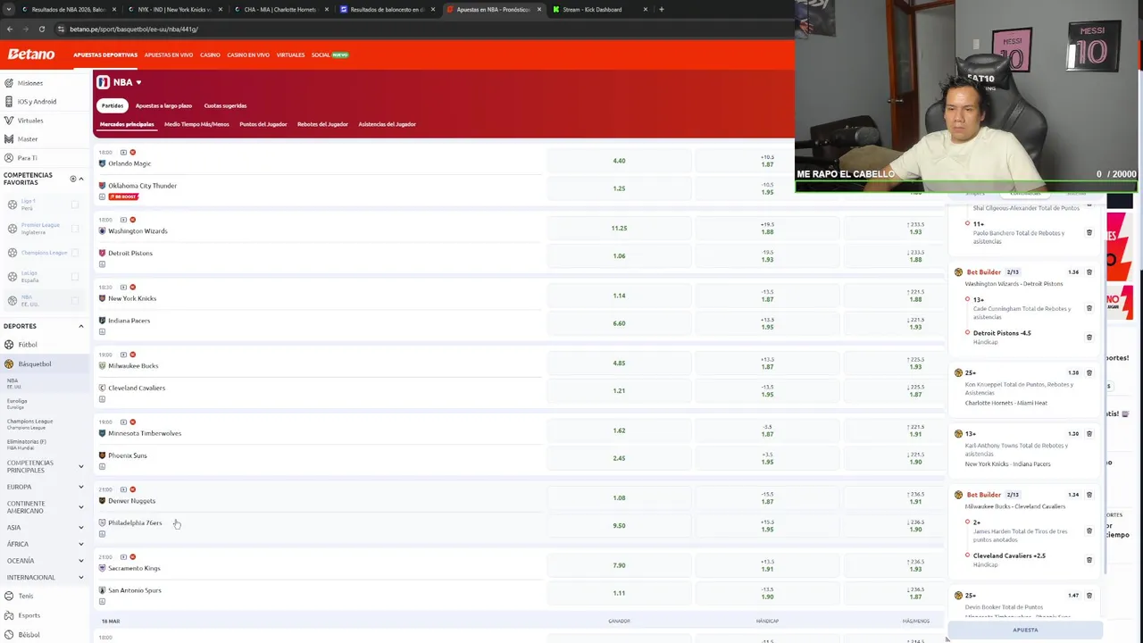This screenshot has height=643, width=1143.
Task: Bet on Philadelphia 76ers winner odds 9.50
Action: (x=619, y=526)
